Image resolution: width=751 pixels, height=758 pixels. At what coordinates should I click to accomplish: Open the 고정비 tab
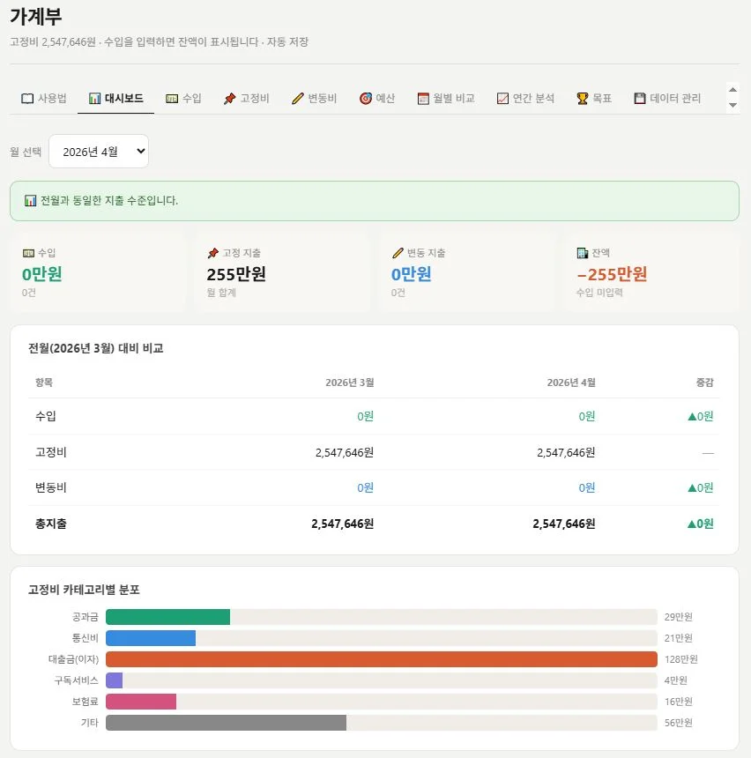coord(246,98)
